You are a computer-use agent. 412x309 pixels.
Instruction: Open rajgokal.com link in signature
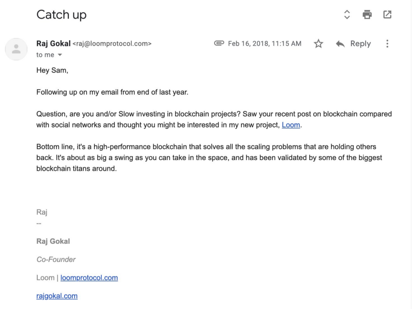[57, 296]
